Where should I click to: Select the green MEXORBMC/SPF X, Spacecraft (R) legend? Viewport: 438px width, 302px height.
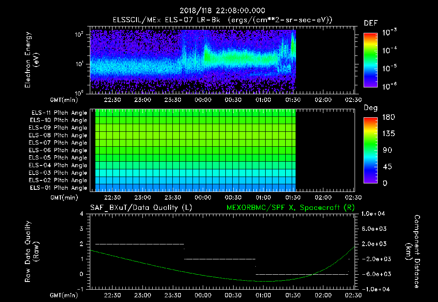click(290, 208)
